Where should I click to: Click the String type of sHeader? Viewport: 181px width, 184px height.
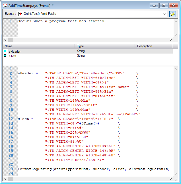81,51
